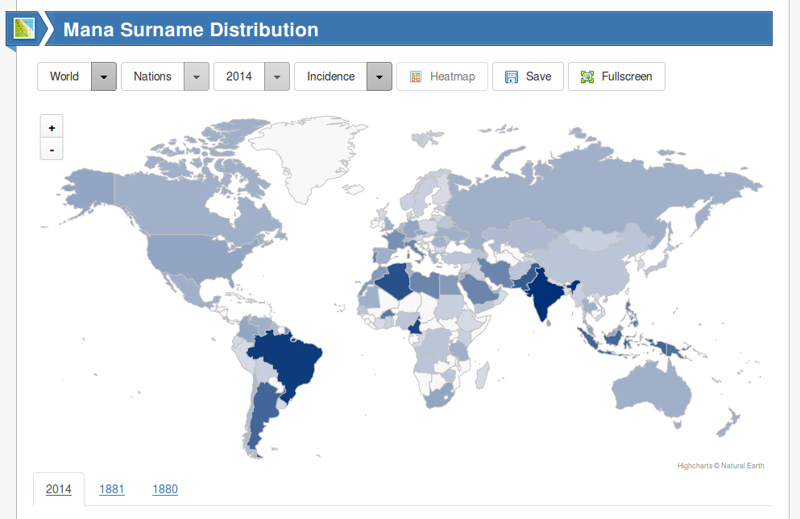Open the 2014 year dropdown

pyautogui.click(x=276, y=76)
